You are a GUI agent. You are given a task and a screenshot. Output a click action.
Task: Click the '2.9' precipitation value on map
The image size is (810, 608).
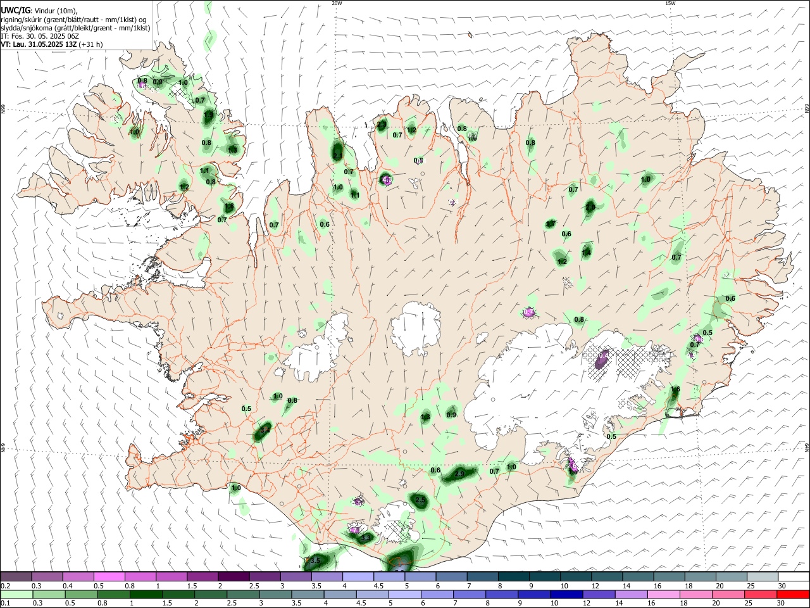[x=460, y=474]
